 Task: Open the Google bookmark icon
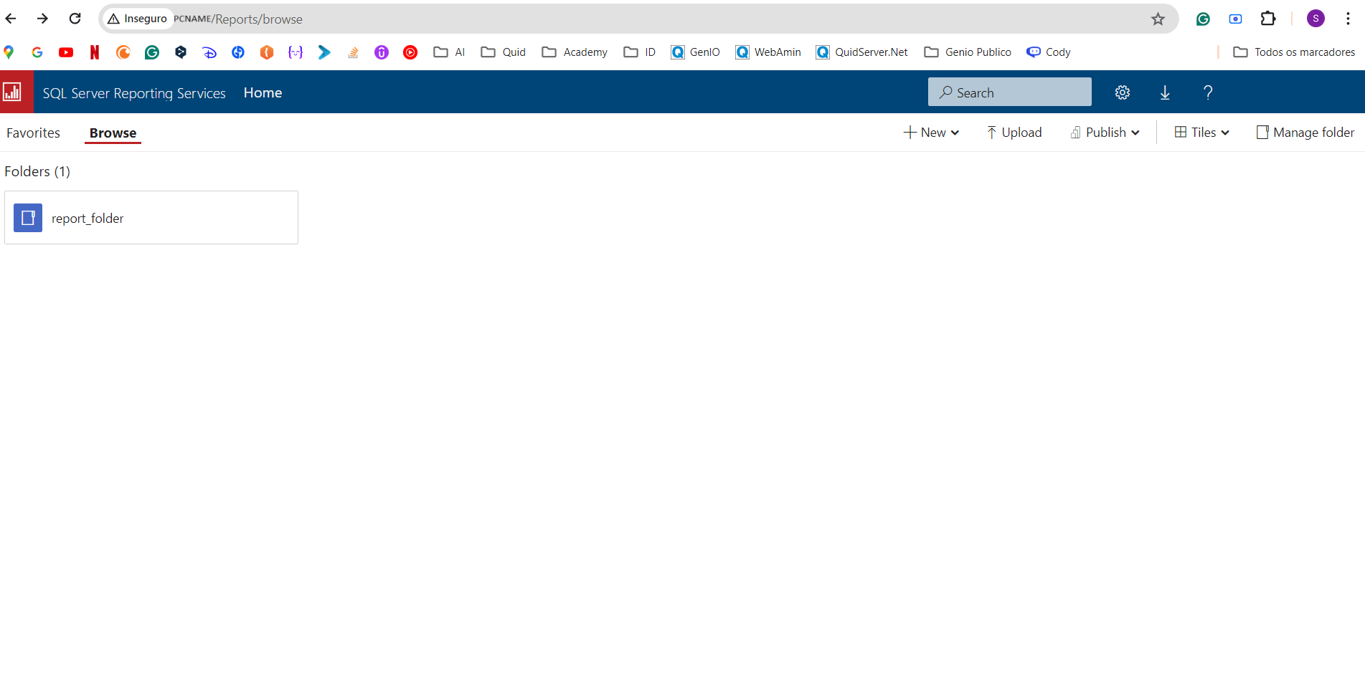click(x=37, y=52)
